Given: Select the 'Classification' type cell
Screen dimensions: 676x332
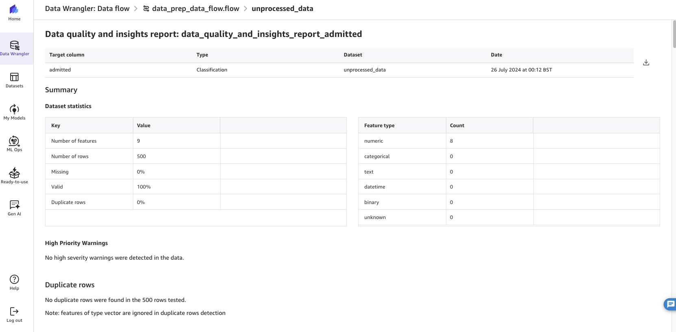Looking at the screenshot, I should tap(212, 70).
